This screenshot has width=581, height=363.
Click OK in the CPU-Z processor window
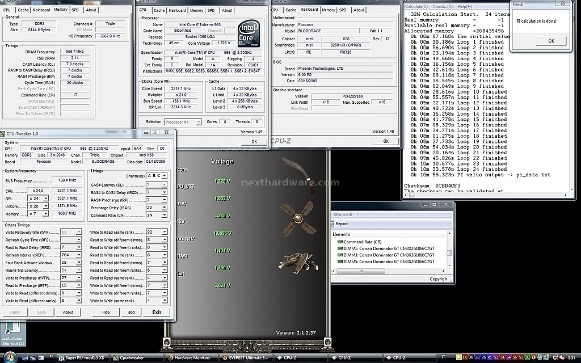pos(254,141)
